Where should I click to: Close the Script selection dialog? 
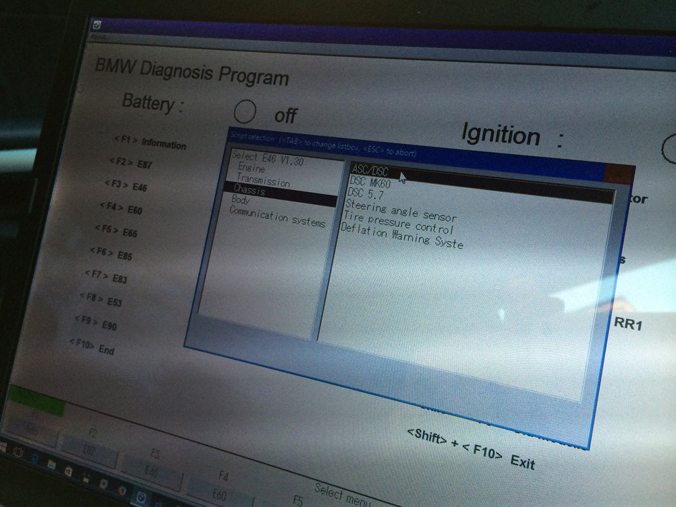619,173
